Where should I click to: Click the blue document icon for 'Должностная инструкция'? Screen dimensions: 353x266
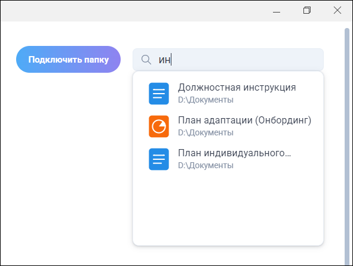pyautogui.click(x=159, y=94)
